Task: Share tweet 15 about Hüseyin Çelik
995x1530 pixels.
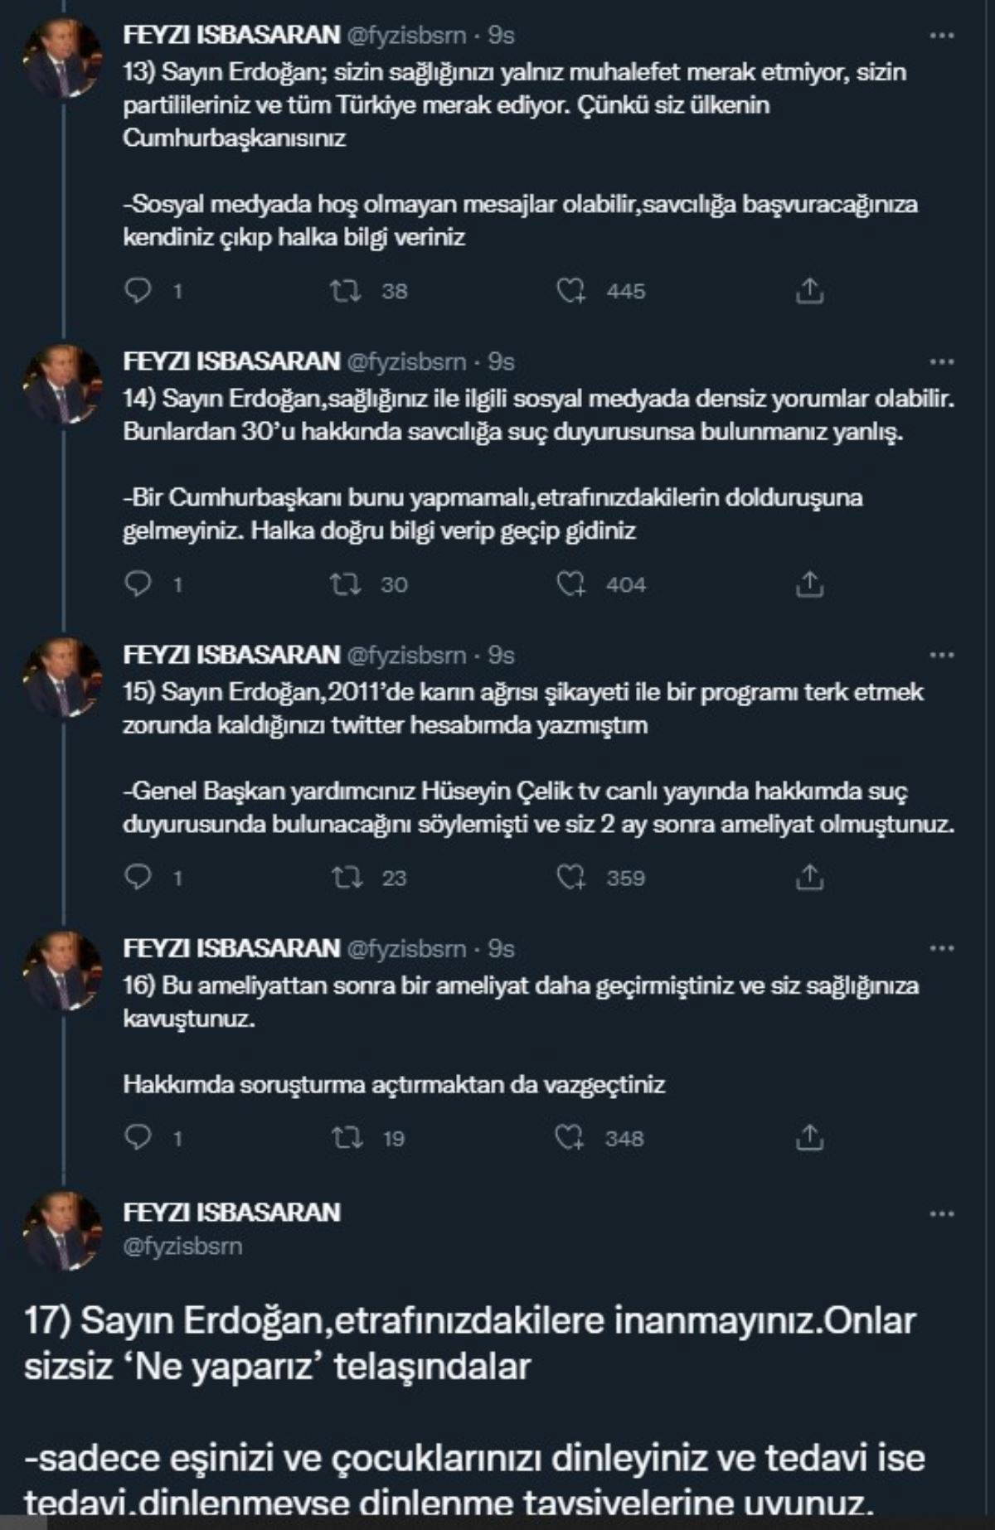Action: click(x=809, y=877)
